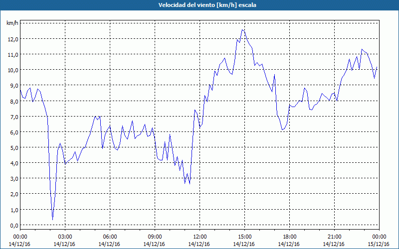Click the wind speed peak near 15:00
The height and width of the screenshot is (249, 399).
(242, 30)
